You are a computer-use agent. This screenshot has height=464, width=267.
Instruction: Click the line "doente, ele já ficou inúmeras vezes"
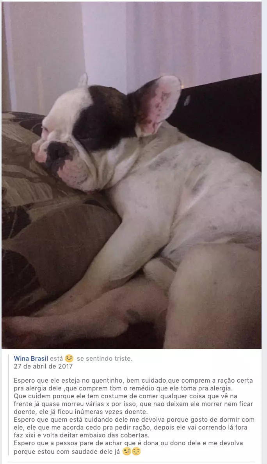80,412
